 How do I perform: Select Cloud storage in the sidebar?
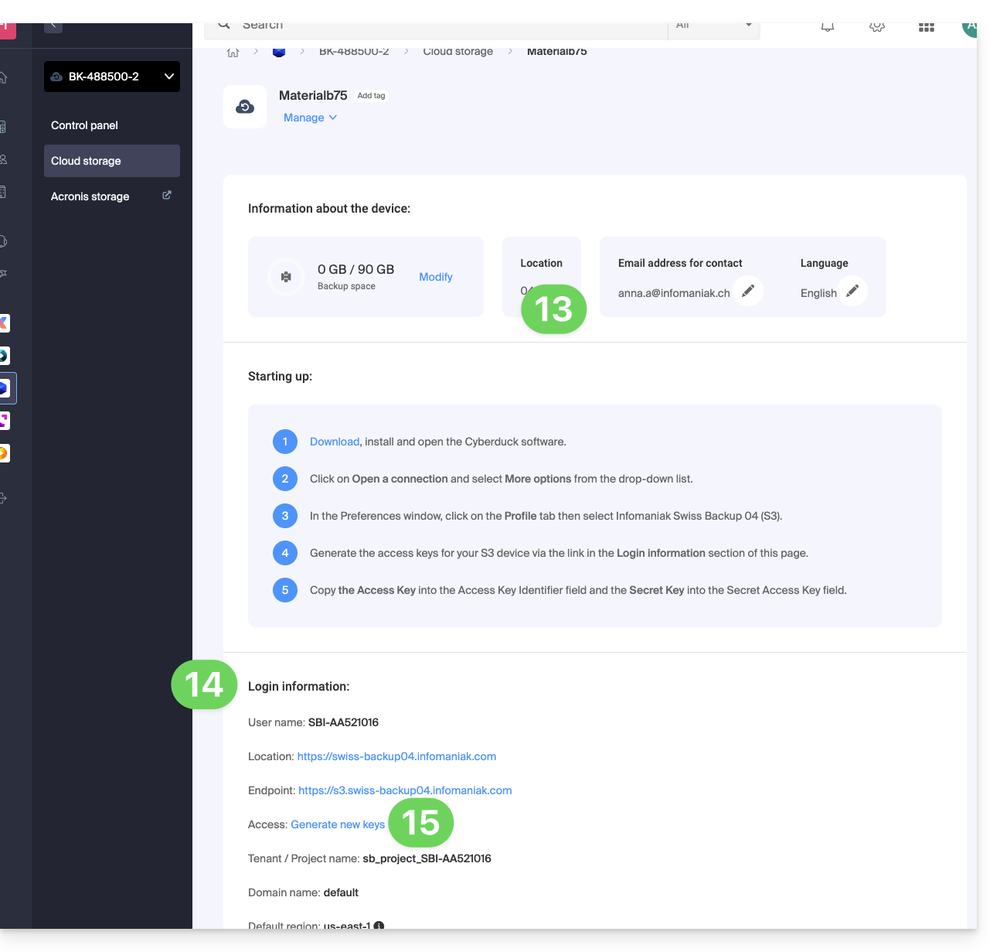point(86,161)
